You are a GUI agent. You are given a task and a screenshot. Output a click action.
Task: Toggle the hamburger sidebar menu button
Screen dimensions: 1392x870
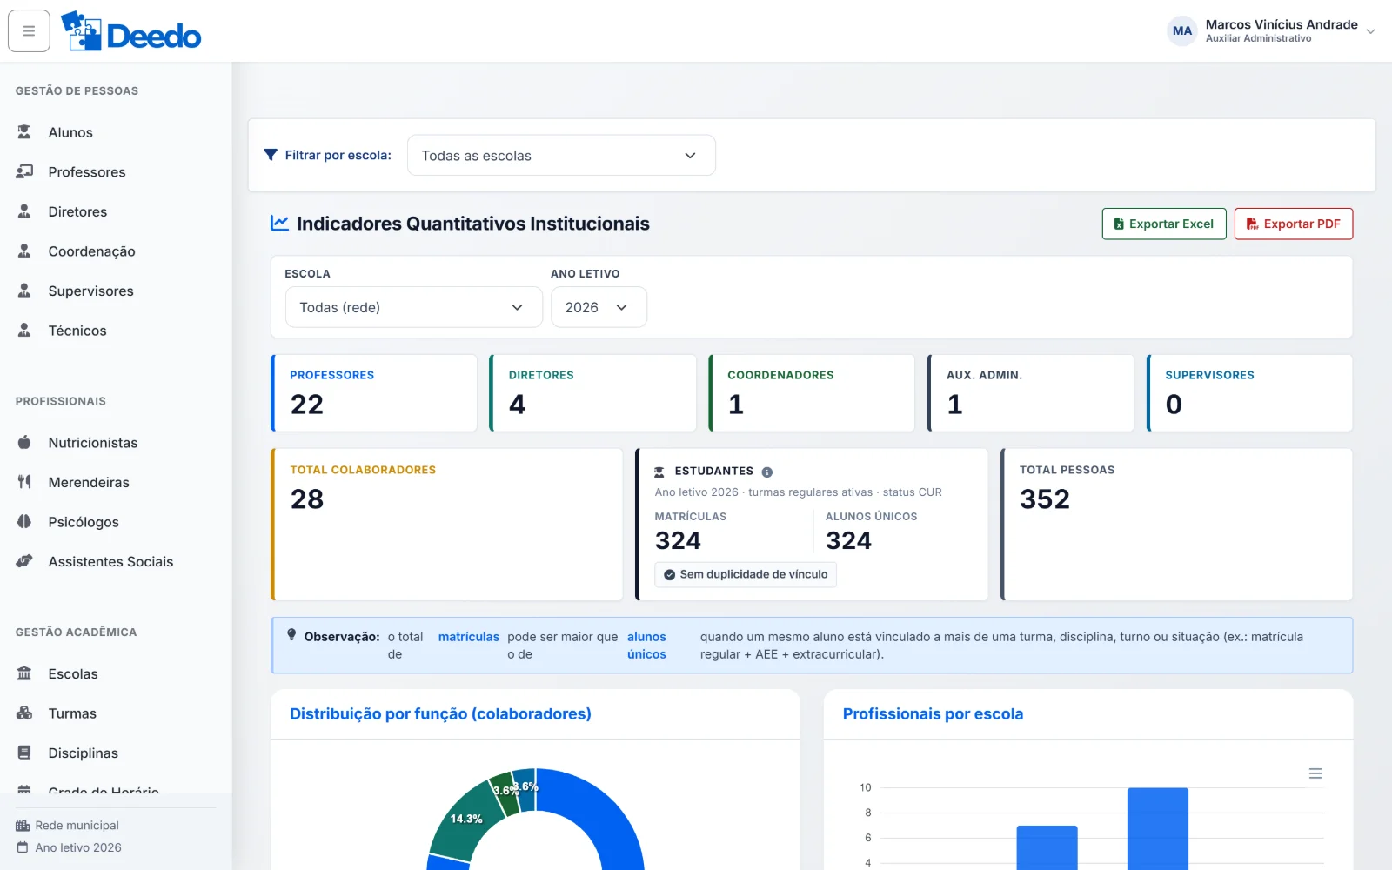click(29, 31)
